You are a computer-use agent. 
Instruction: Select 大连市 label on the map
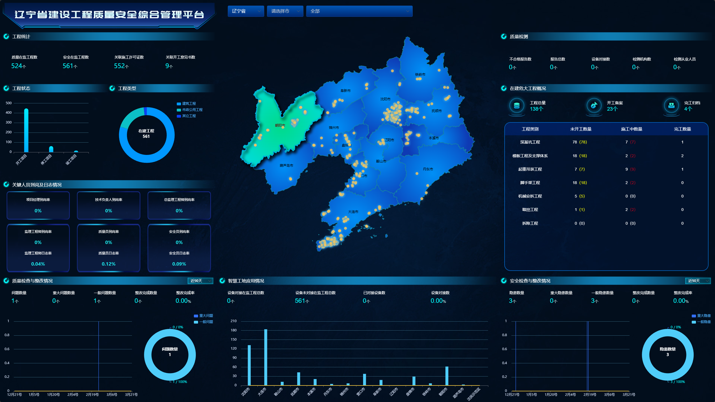click(353, 212)
